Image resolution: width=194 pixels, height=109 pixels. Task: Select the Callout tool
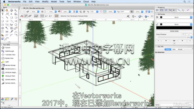coord(7,14)
